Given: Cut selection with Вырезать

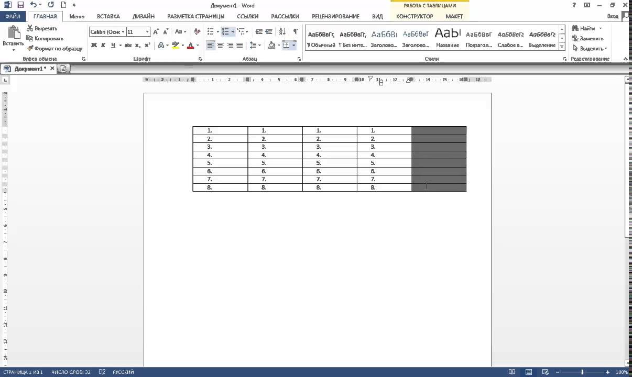Looking at the screenshot, I should click(42, 28).
